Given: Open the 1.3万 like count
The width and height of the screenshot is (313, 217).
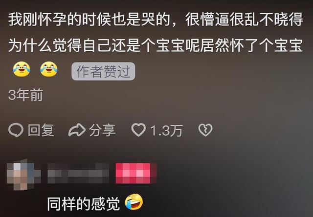Looking at the screenshot, I should point(166,131).
